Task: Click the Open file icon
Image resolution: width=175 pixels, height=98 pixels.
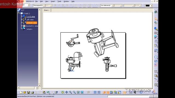Action: coord(25,92)
